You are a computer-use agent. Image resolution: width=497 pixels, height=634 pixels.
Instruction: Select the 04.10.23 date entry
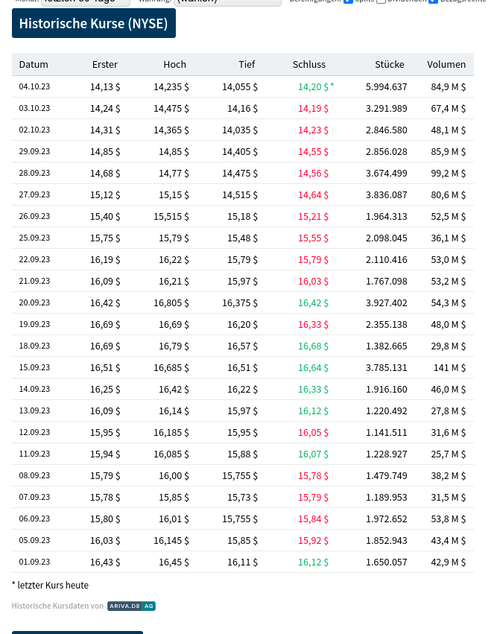34,86
